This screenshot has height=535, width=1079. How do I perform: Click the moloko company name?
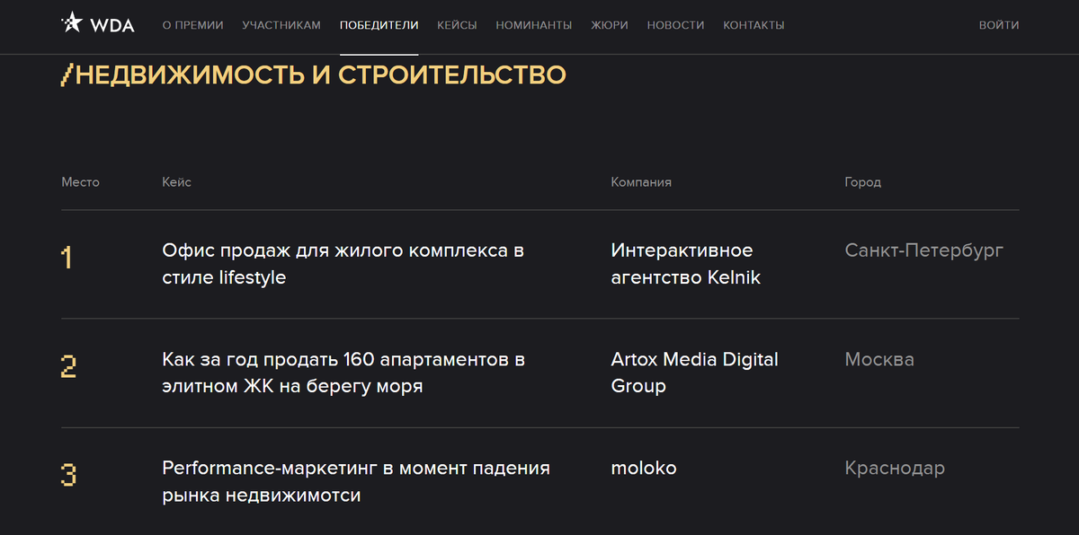644,468
